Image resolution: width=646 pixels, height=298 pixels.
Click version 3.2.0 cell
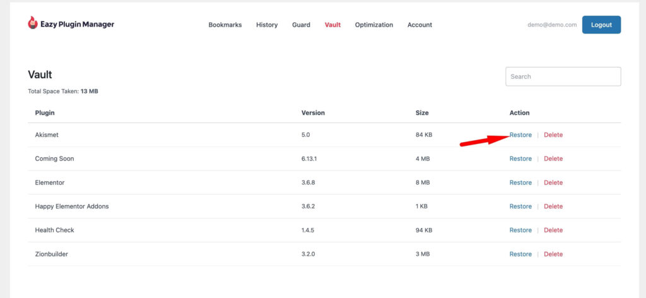pos(308,254)
